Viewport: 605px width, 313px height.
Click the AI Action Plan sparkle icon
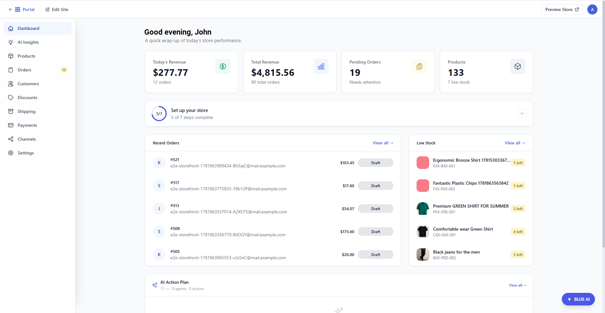[155, 285]
